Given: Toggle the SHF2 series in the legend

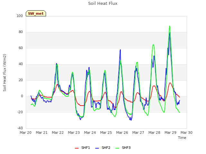Looking at the screenshot, I should [x=103, y=148].
